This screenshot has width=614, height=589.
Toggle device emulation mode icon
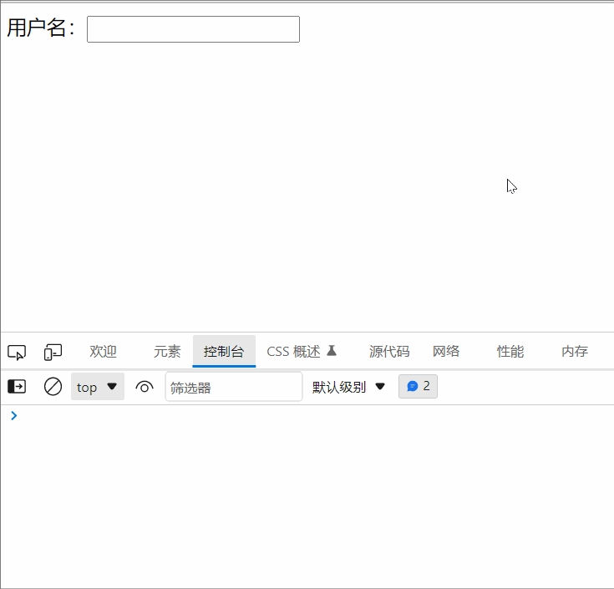tap(53, 352)
